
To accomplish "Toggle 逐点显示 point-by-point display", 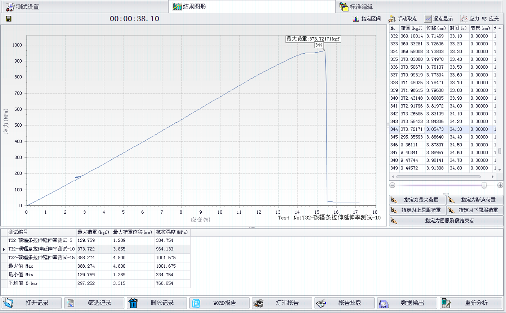I will [438, 19].
